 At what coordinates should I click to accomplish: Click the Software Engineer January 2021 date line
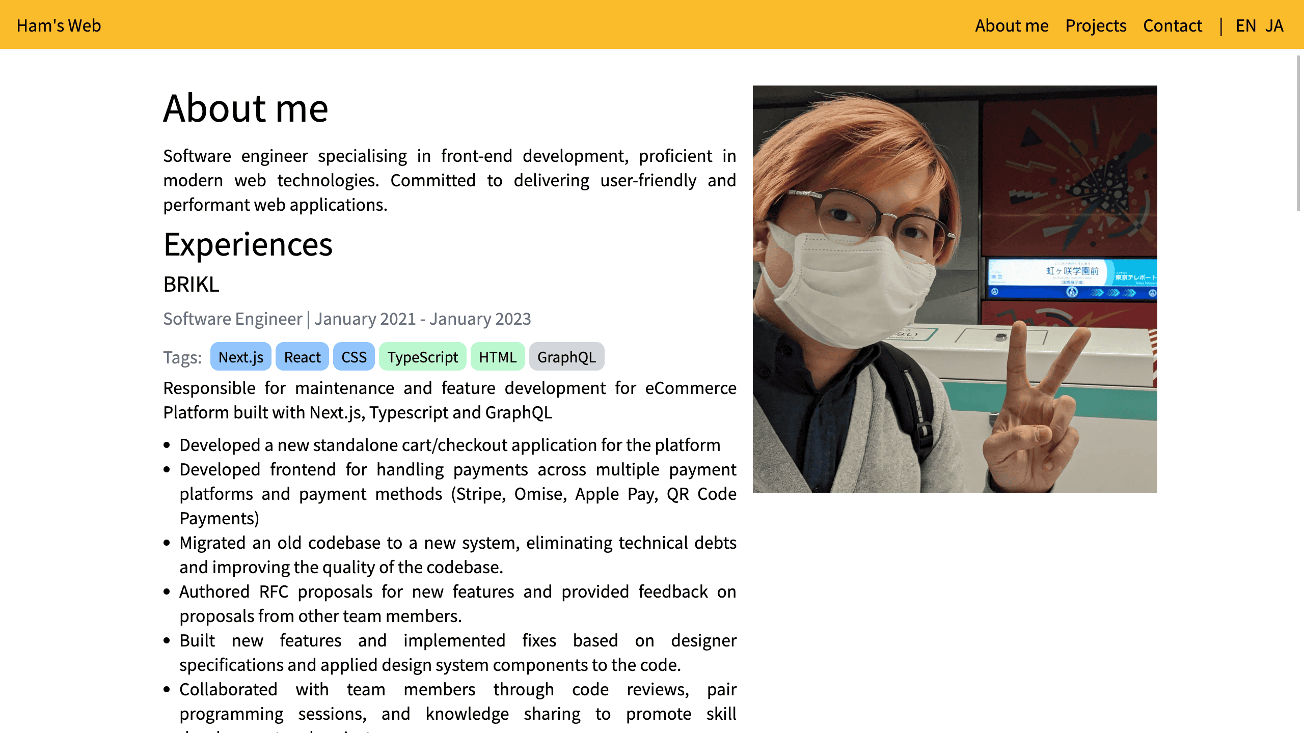[x=347, y=319]
